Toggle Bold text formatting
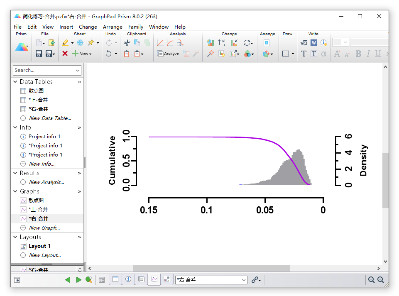Image resolution: width=399 pixels, height=296 pixels. click(358, 54)
